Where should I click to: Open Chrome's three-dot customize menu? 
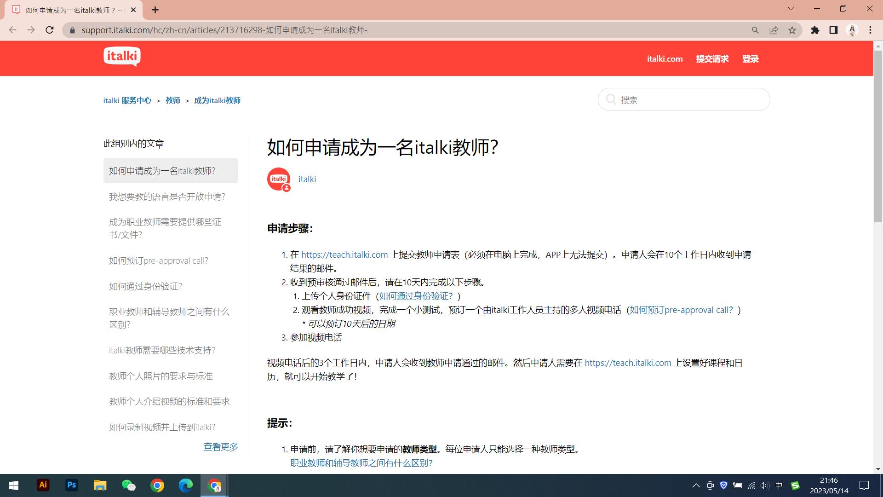[870, 30]
